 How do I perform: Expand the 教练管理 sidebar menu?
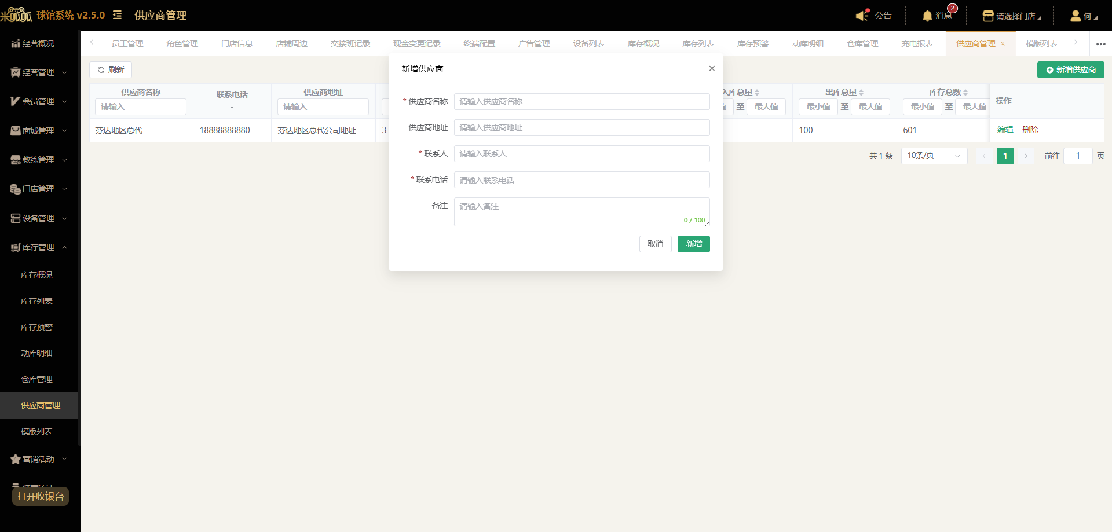(x=39, y=160)
